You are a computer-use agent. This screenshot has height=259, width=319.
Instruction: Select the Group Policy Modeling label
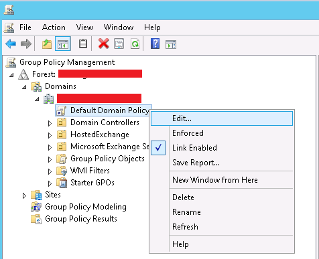pos(86,207)
